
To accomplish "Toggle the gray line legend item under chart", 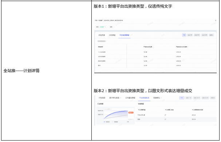I will tap(115, 122).
